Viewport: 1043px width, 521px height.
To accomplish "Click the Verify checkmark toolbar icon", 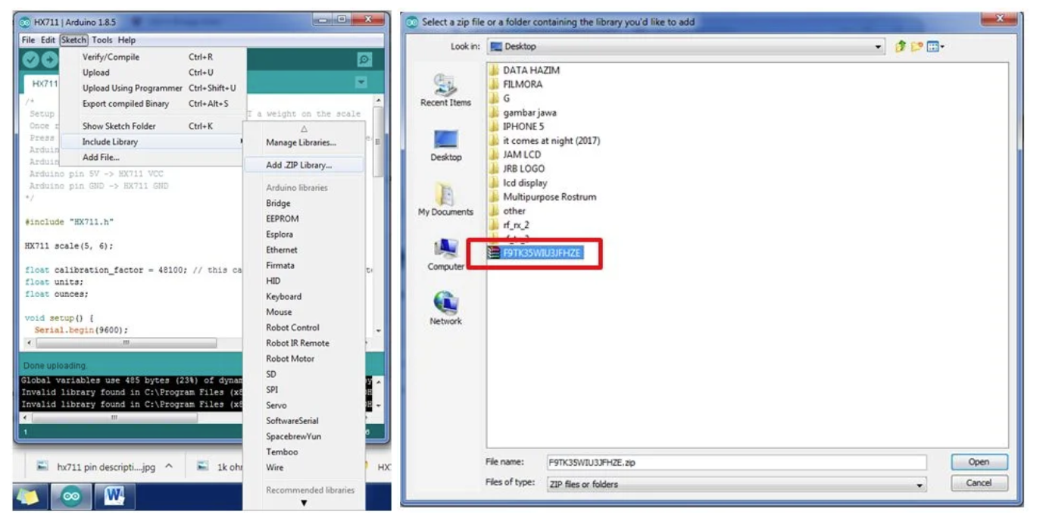I will (30, 60).
